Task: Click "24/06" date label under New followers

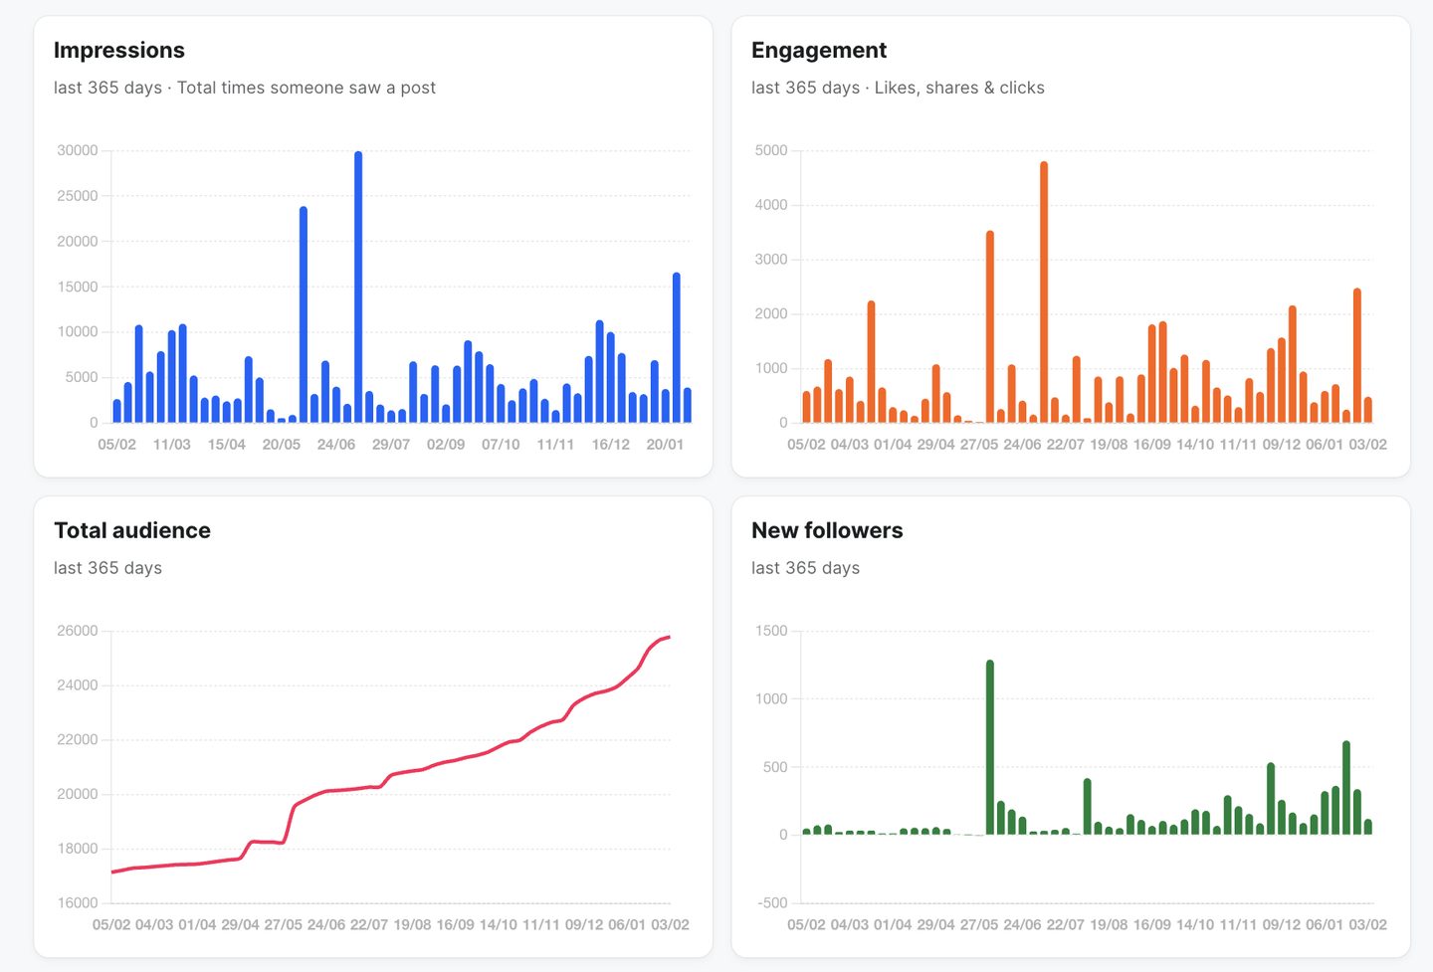Action: (x=1022, y=924)
